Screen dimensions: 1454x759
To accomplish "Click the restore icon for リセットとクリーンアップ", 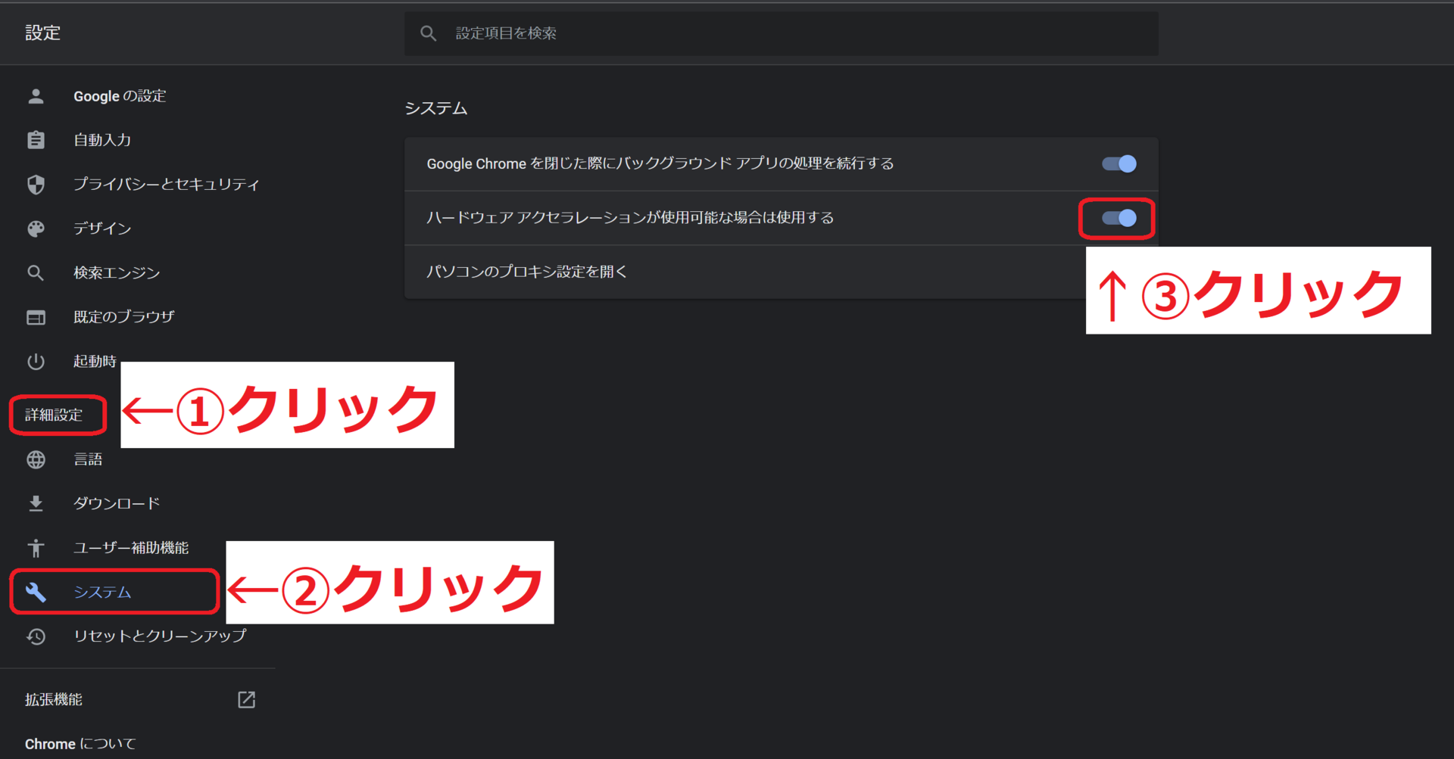I will tap(36, 636).
